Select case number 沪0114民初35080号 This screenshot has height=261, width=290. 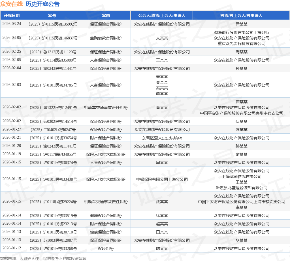pos(60,60)
